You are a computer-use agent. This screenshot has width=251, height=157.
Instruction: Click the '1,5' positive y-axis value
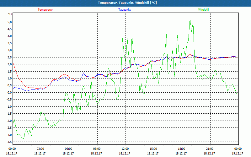click(x=10, y=71)
